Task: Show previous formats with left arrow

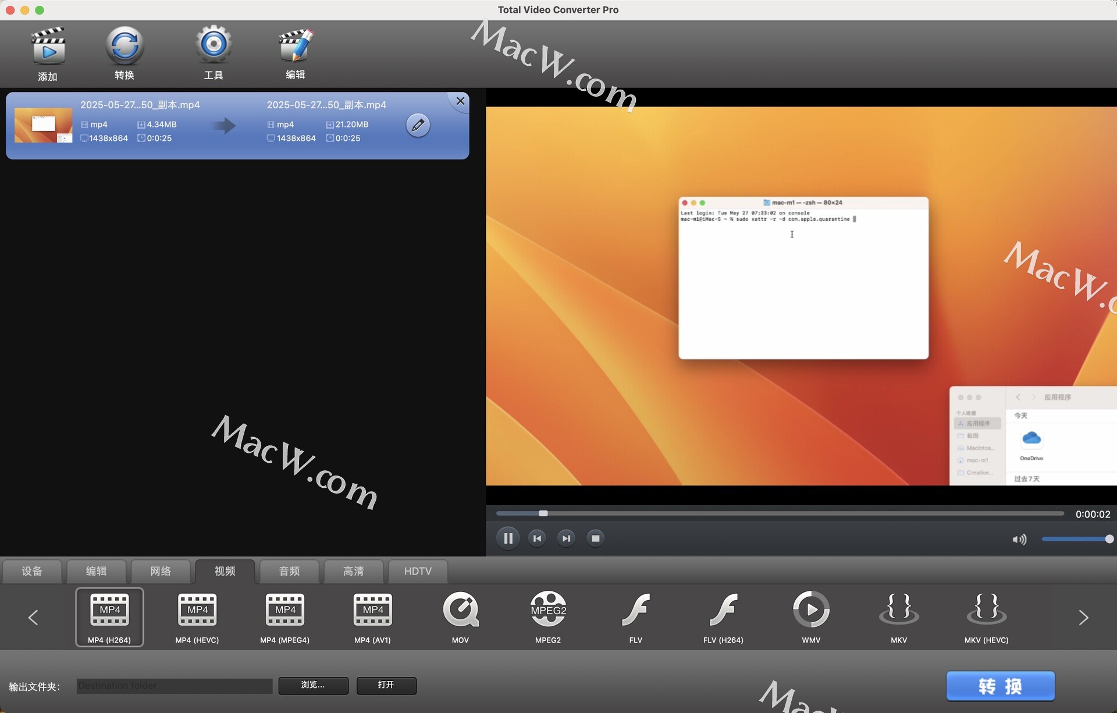Action: 33,618
